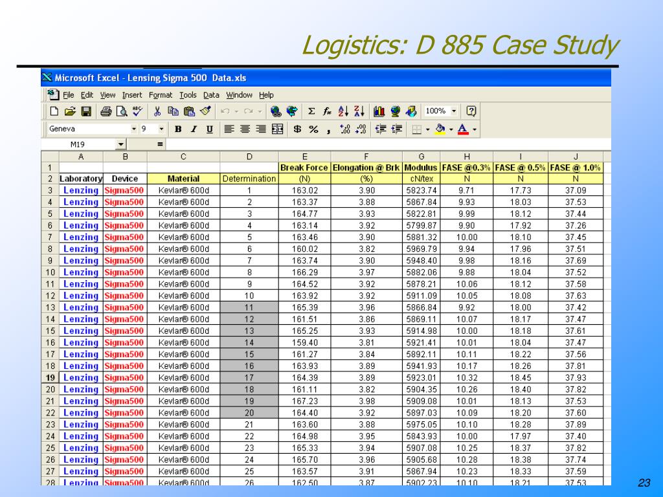Apply red Font Color A button
Image resolution: width=663 pixels, height=497 pixels.
pyautogui.click(x=464, y=129)
